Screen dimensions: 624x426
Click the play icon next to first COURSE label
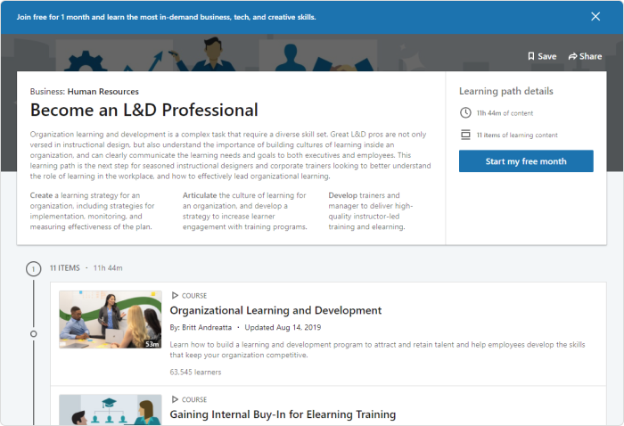tap(175, 296)
